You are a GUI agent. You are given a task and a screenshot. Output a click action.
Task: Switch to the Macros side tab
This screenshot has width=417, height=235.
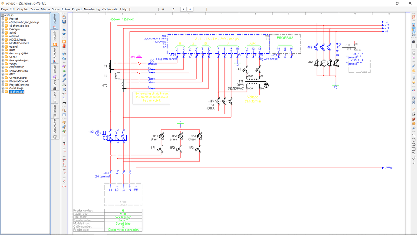point(54,72)
